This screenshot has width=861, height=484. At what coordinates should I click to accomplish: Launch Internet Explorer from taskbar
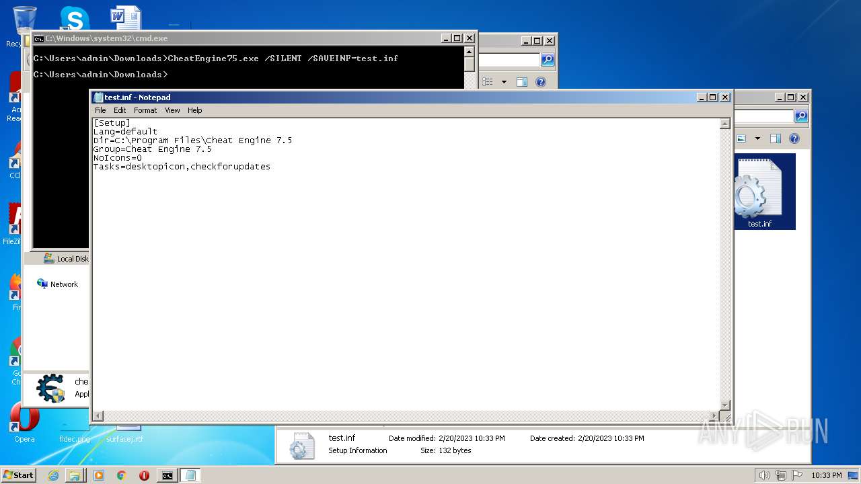[x=53, y=475]
